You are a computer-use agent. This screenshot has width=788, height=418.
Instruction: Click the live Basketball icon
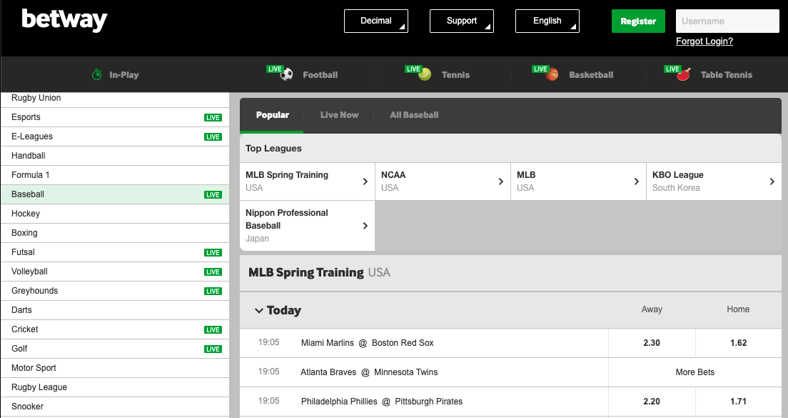tap(552, 74)
